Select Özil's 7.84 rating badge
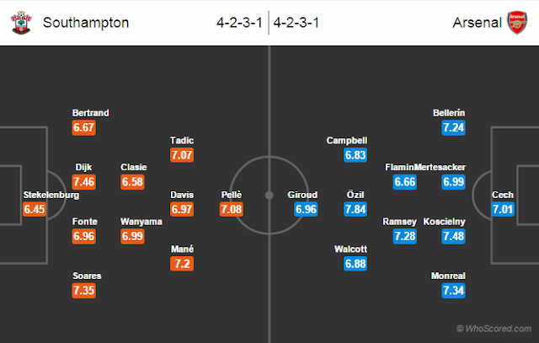This screenshot has width=539, height=343. coord(355,209)
